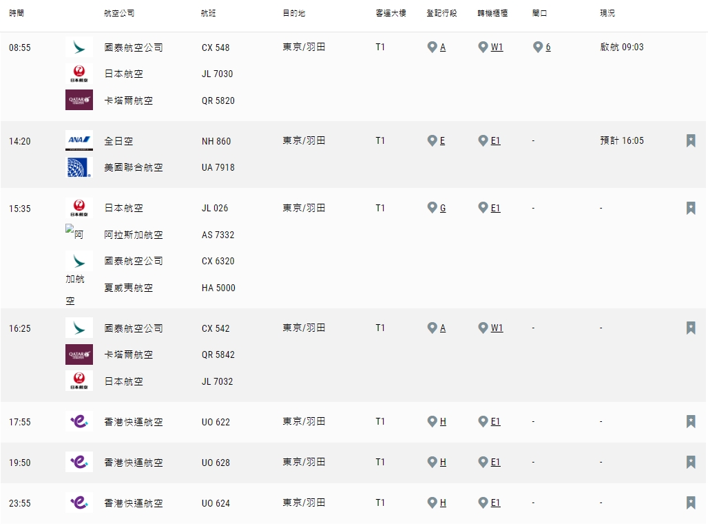Click Qatar Airways logo beside QR 5820

(x=79, y=100)
